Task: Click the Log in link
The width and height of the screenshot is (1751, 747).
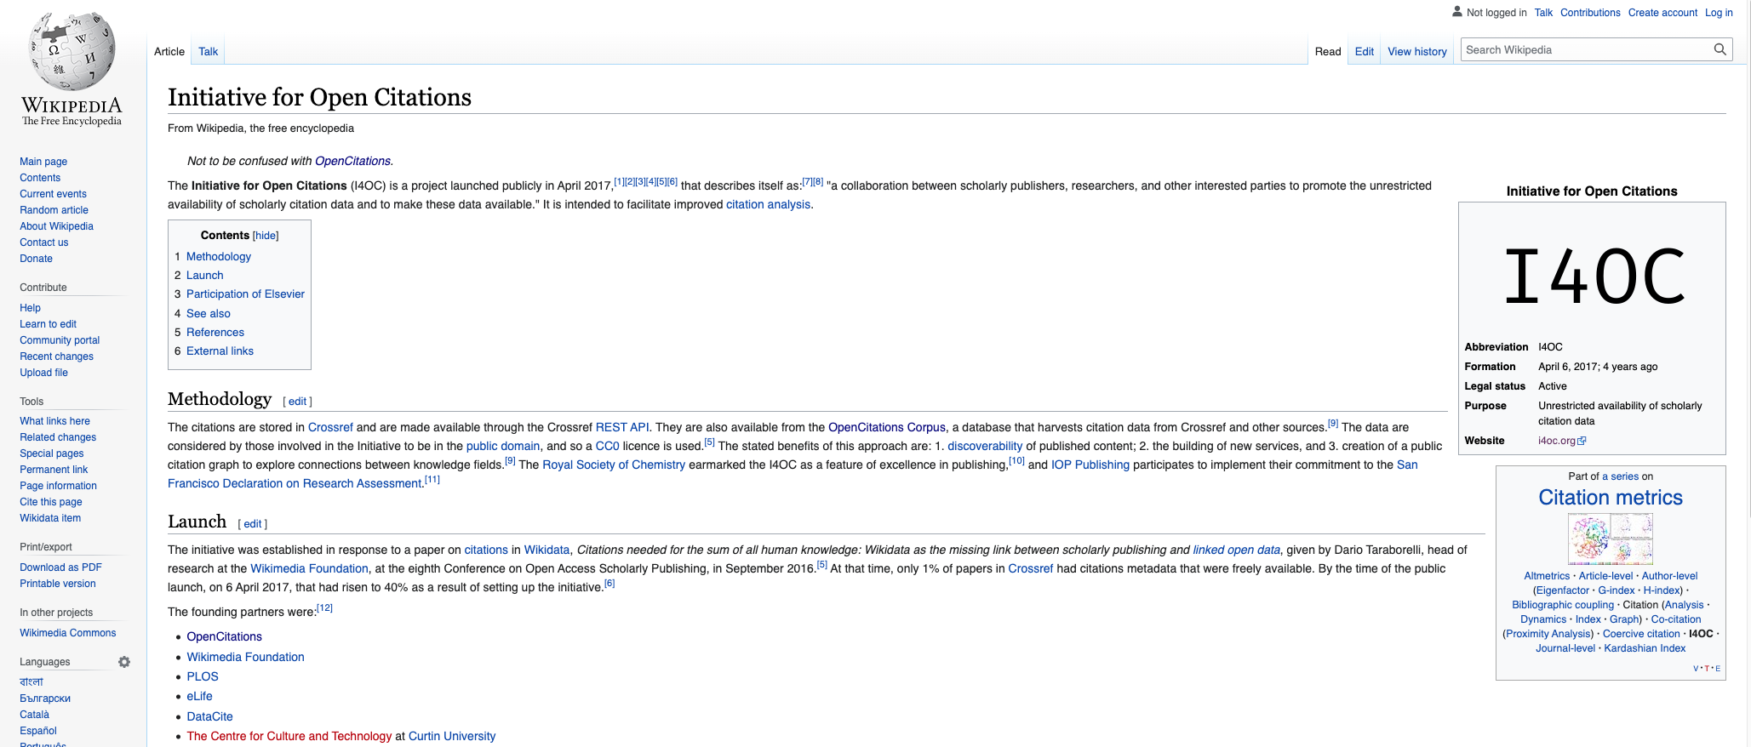Action: coord(1719,13)
